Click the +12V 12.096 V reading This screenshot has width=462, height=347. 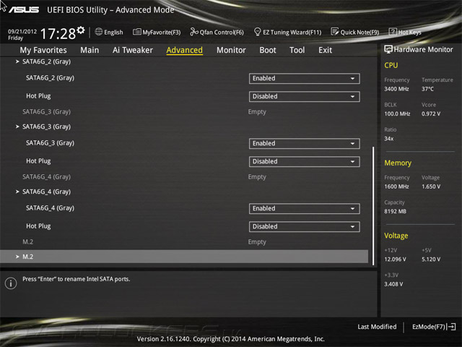(395, 259)
